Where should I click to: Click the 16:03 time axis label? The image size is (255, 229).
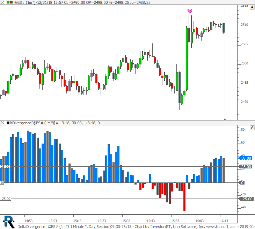199,221
